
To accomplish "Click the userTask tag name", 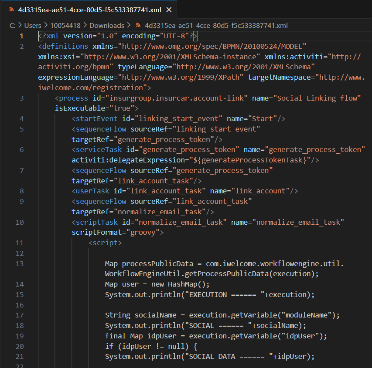I will [92, 191].
